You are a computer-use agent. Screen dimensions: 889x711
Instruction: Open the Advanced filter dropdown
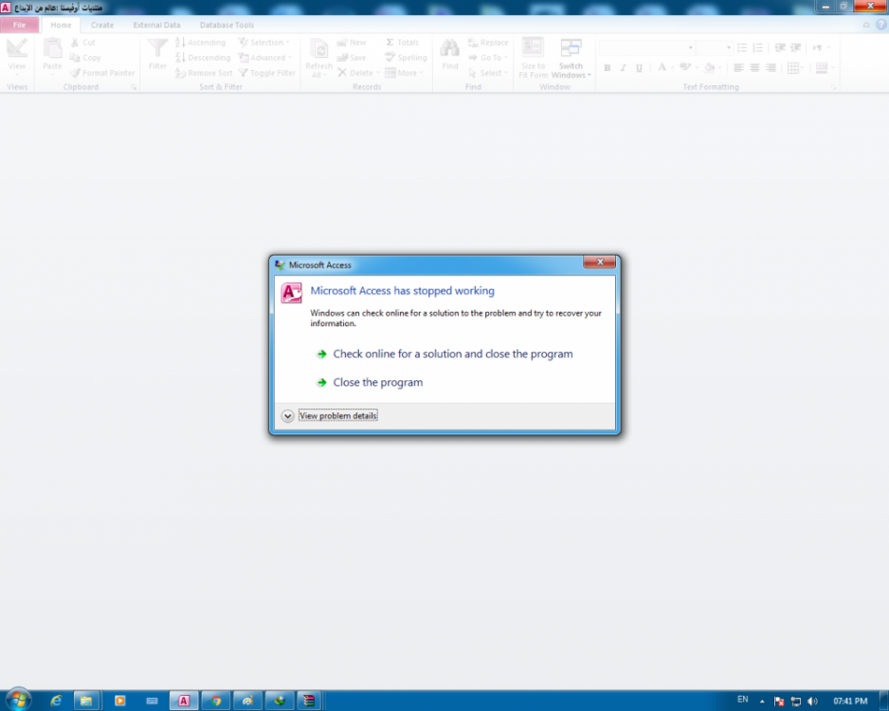point(265,58)
